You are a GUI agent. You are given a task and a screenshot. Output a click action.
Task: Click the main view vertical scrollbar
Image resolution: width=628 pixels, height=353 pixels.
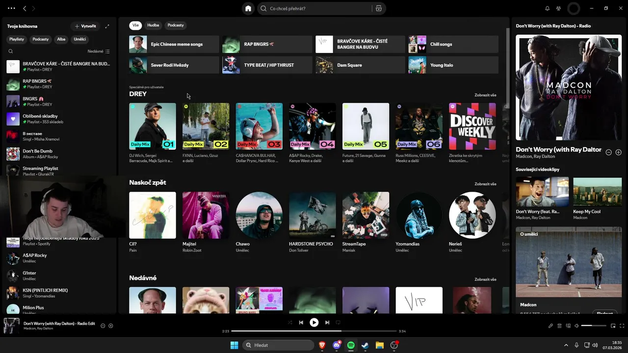tap(508, 69)
